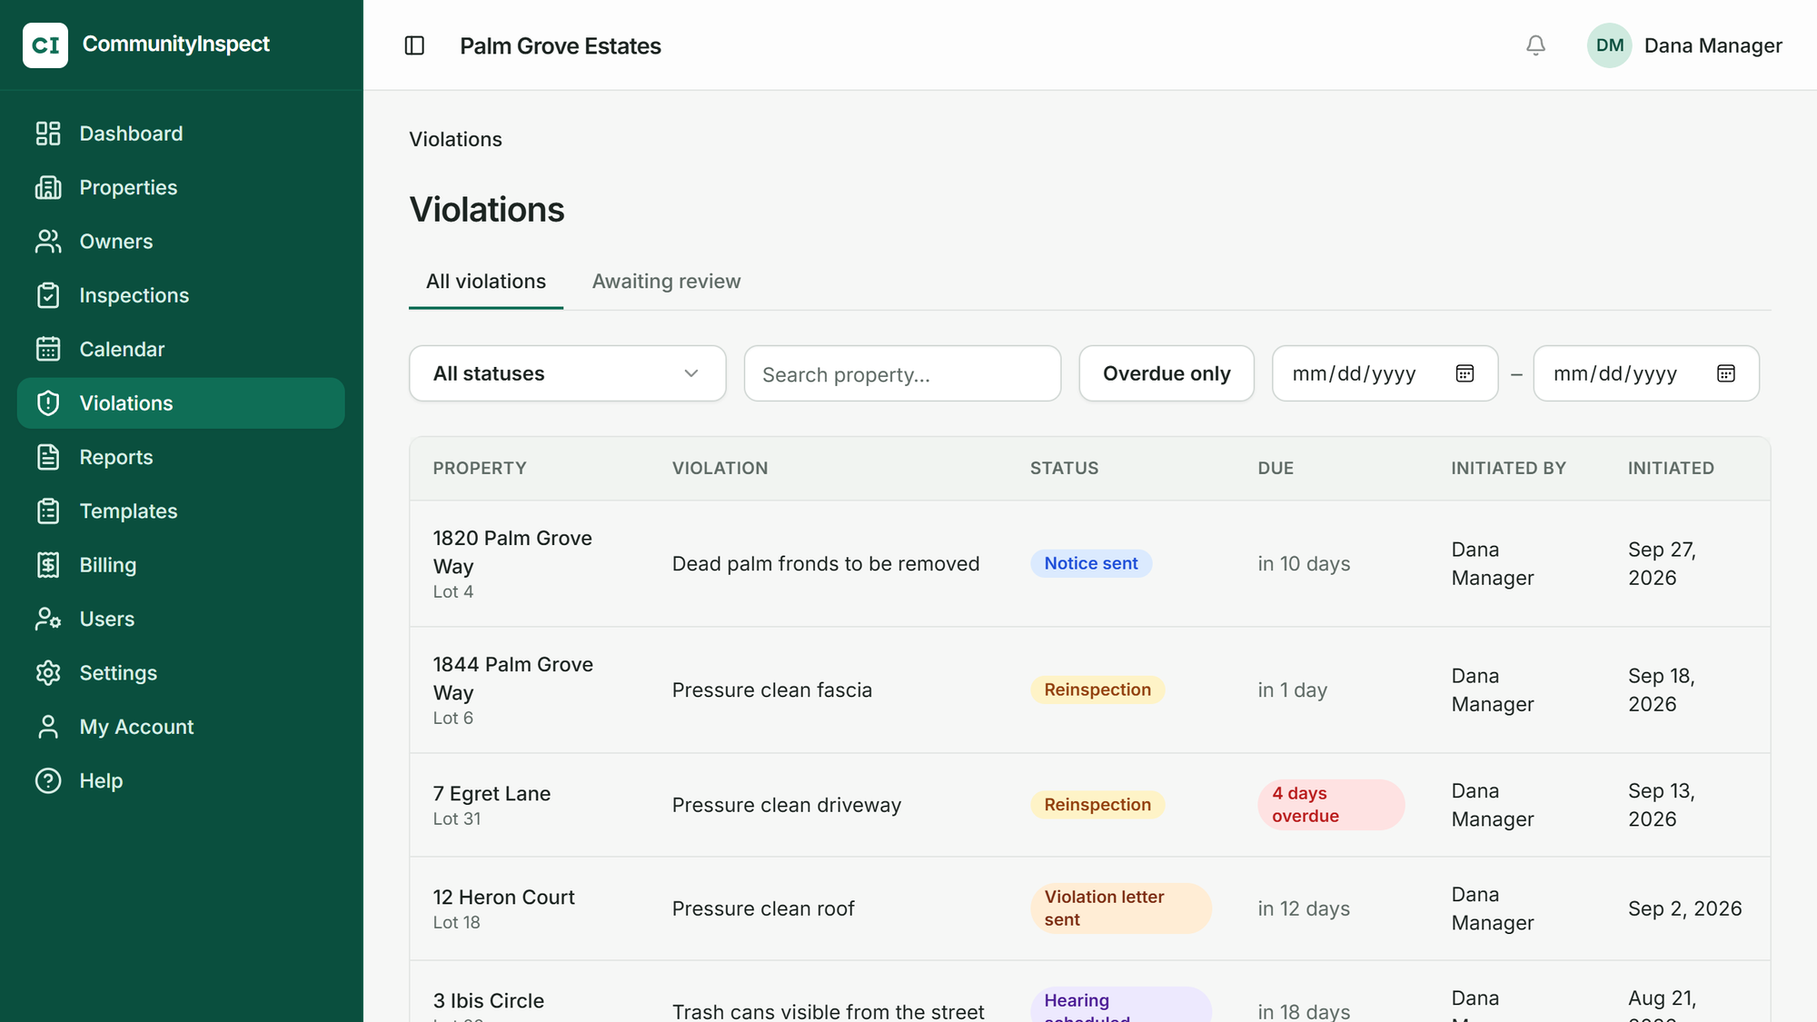Viewport: 1817px width, 1022px height.
Task: Open the start date calendar picker
Action: pos(1465,373)
